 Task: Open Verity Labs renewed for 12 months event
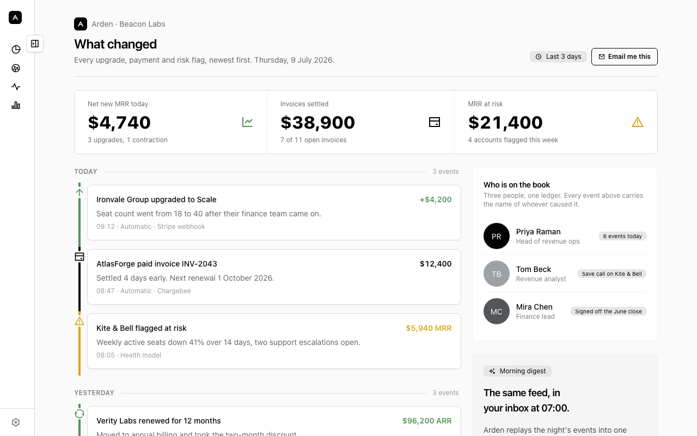[274, 421]
